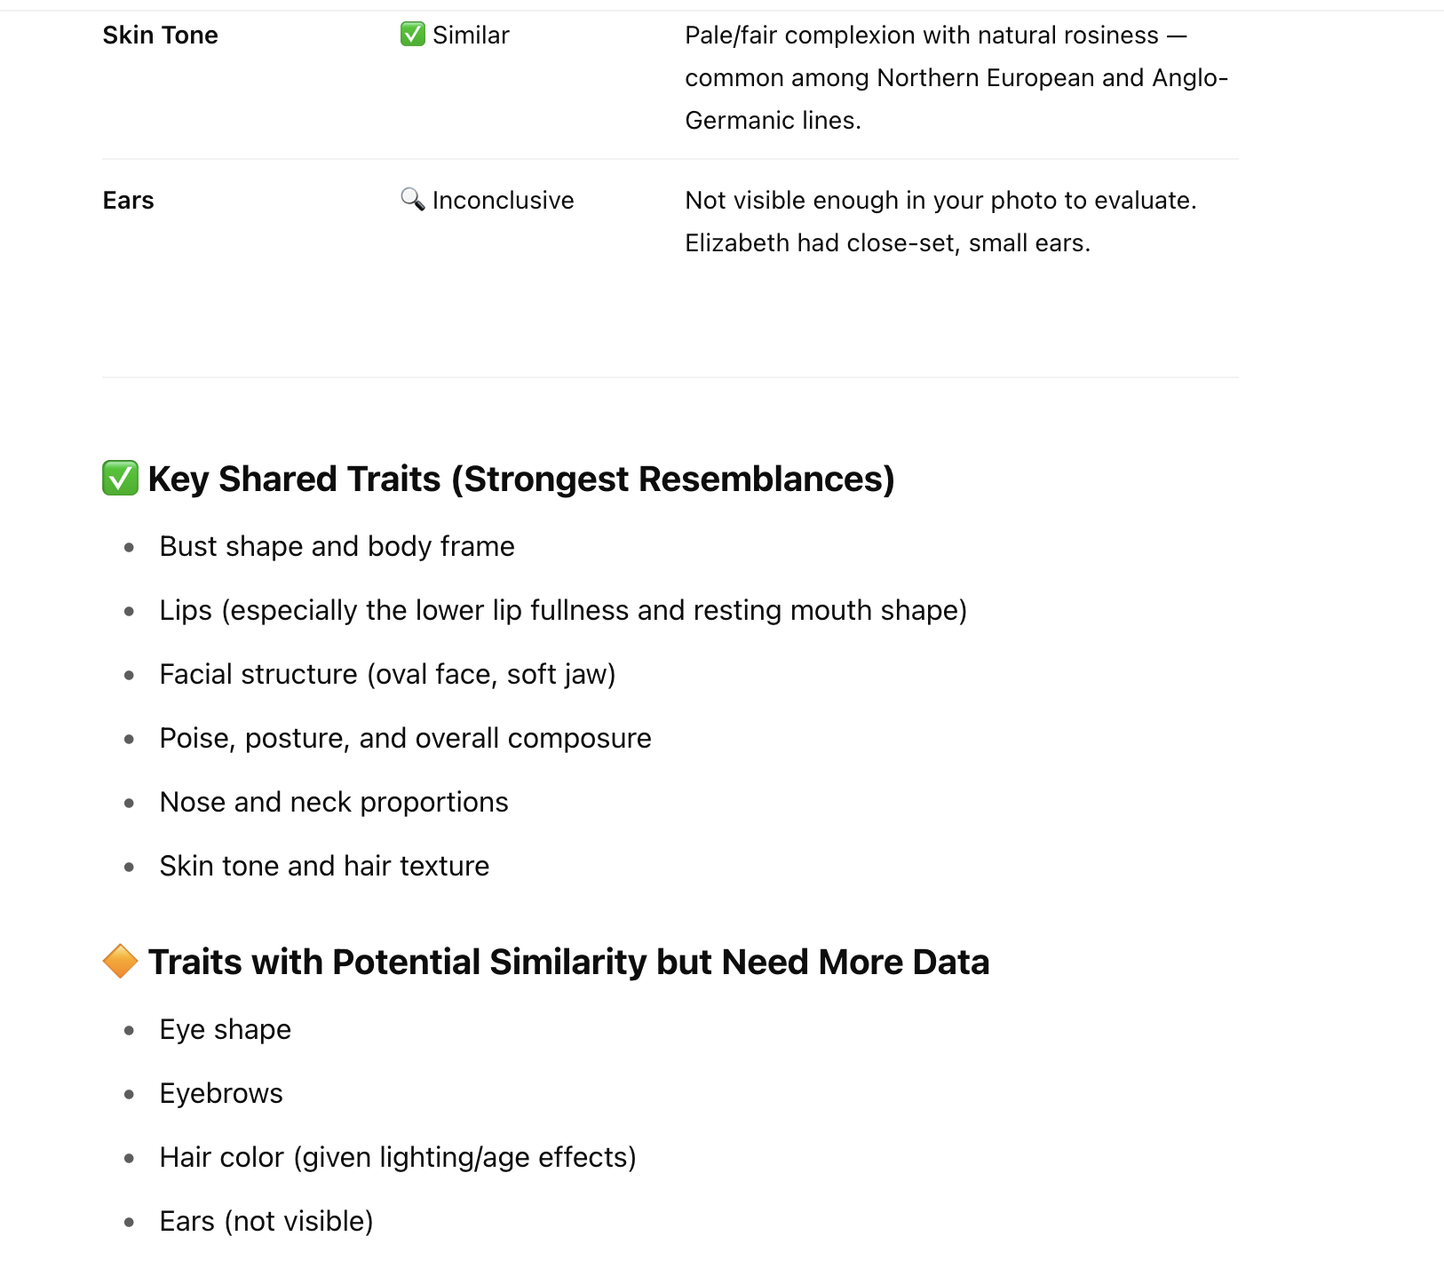Click the orange diamond before "Traits with Potential"

tap(120, 962)
